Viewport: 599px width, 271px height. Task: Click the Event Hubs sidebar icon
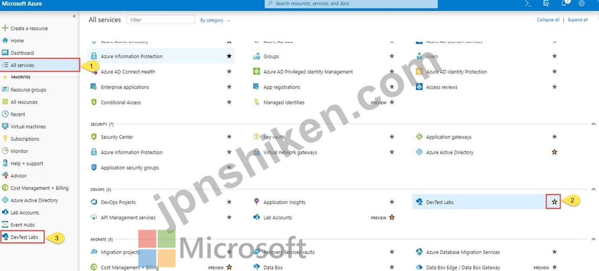(5, 225)
